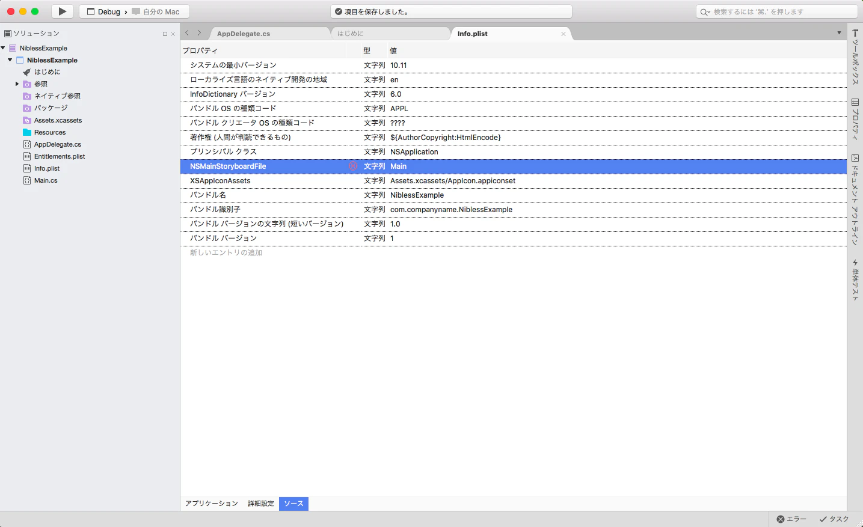The image size is (863, 527).
Task: Navigate forward with the right arrow
Action: tap(199, 33)
